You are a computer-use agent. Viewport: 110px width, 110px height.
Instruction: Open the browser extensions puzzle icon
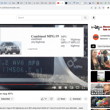click(x=108, y=8)
